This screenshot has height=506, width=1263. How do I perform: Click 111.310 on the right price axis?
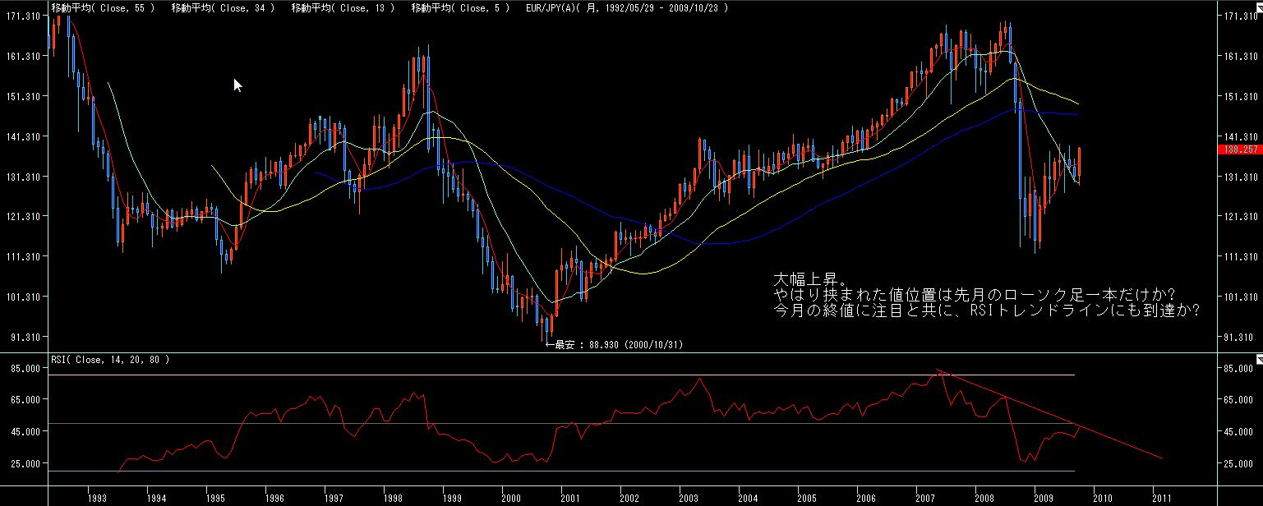click(1240, 257)
